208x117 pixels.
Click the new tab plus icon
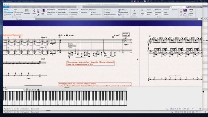point(199,19)
